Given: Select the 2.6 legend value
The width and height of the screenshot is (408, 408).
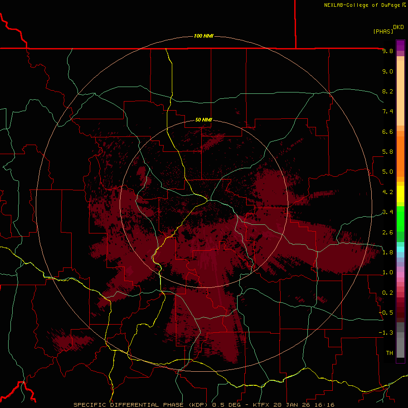Looking at the screenshot, I should coord(388,233).
